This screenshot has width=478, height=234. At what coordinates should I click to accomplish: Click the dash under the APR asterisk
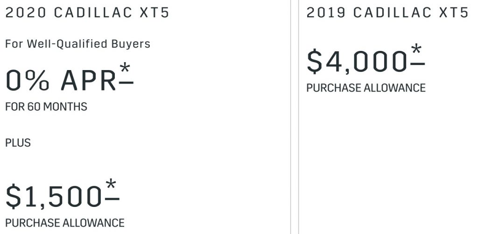(x=125, y=82)
